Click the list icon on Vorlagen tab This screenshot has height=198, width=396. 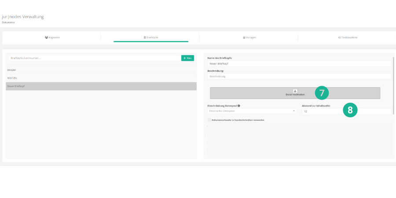(244, 37)
